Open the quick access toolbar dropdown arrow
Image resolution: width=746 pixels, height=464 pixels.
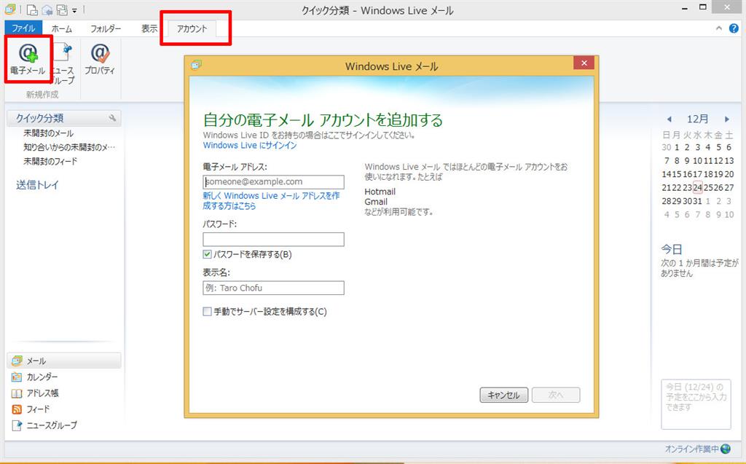click(75, 10)
